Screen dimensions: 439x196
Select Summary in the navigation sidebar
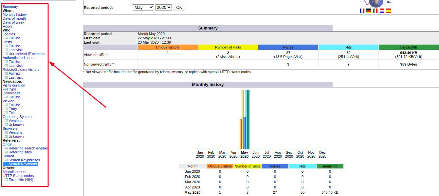click(10, 6)
